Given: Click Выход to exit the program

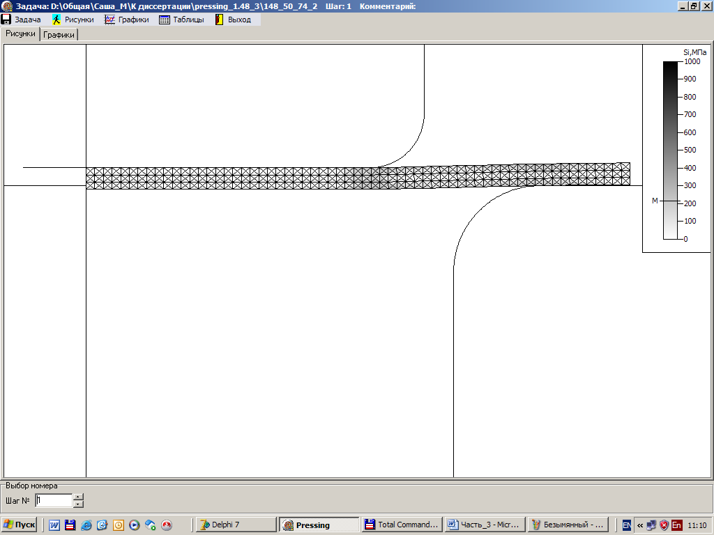Looking at the screenshot, I should coord(233,20).
